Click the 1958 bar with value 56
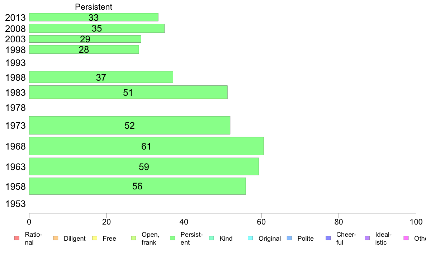Screen dimensions: 426x264 (137, 186)
